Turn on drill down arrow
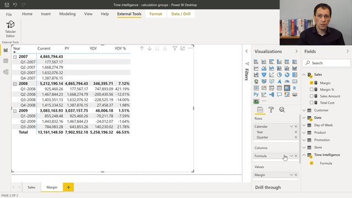This screenshot has height=198, width=352. pos(150,48)
